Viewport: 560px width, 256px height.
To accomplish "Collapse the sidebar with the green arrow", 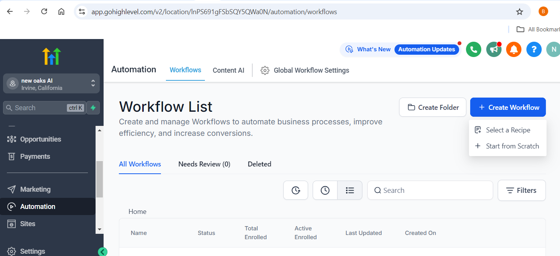I will click(102, 251).
